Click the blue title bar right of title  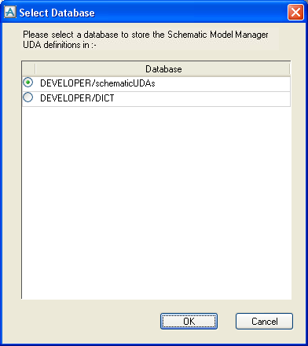191,13
